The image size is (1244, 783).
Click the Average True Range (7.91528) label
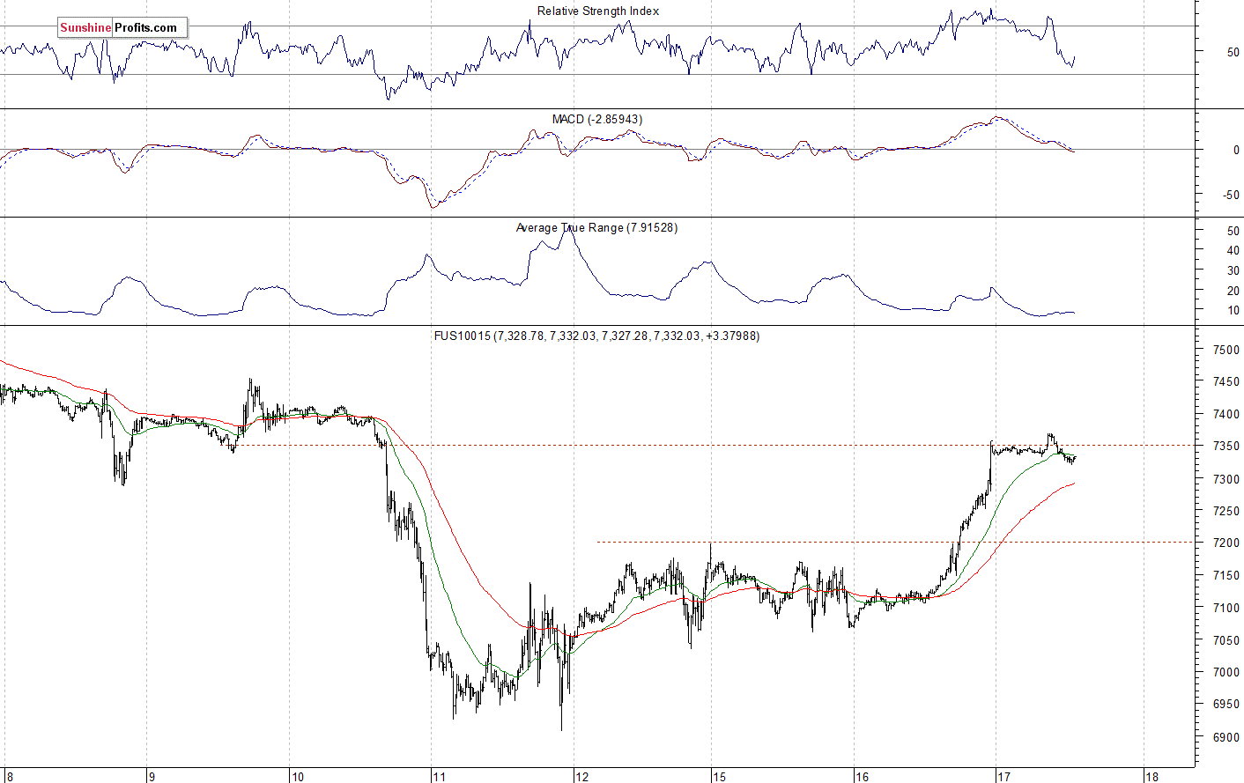[596, 228]
